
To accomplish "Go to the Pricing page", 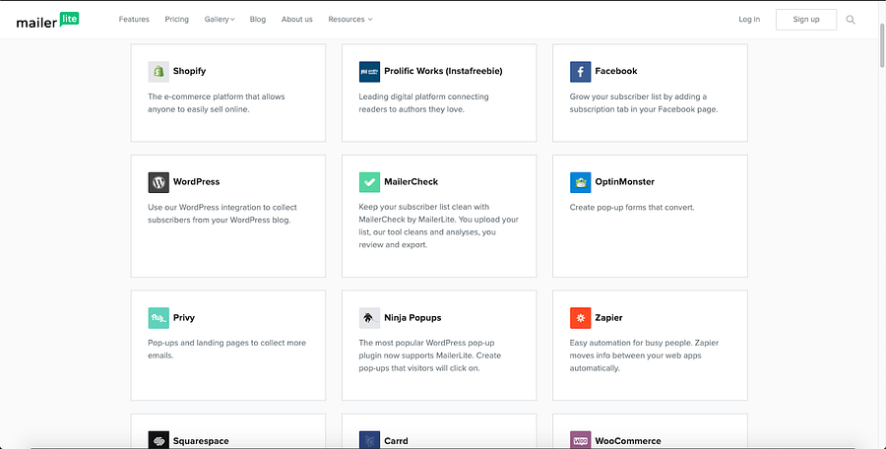I will point(177,19).
